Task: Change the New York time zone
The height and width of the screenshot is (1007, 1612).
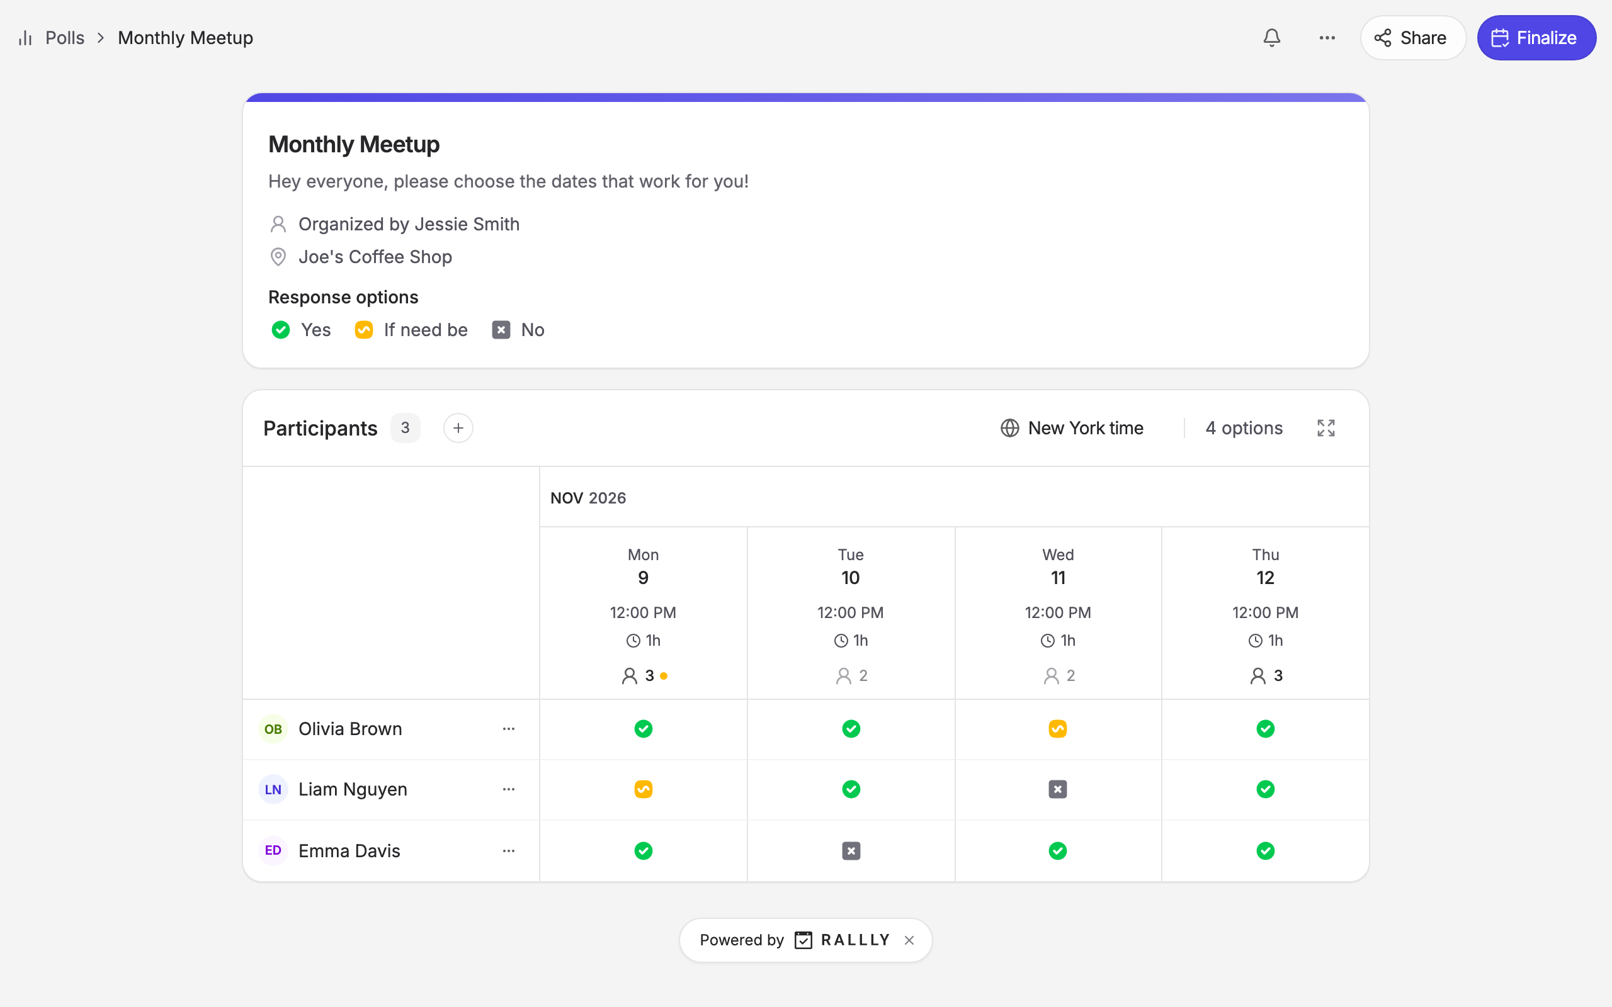Action: [1072, 427]
